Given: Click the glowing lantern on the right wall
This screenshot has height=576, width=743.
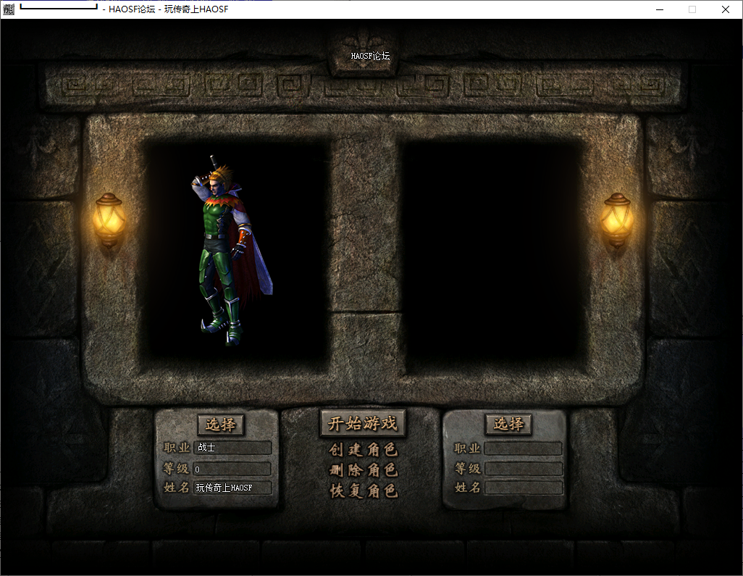Looking at the screenshot, I should [617, 220].
